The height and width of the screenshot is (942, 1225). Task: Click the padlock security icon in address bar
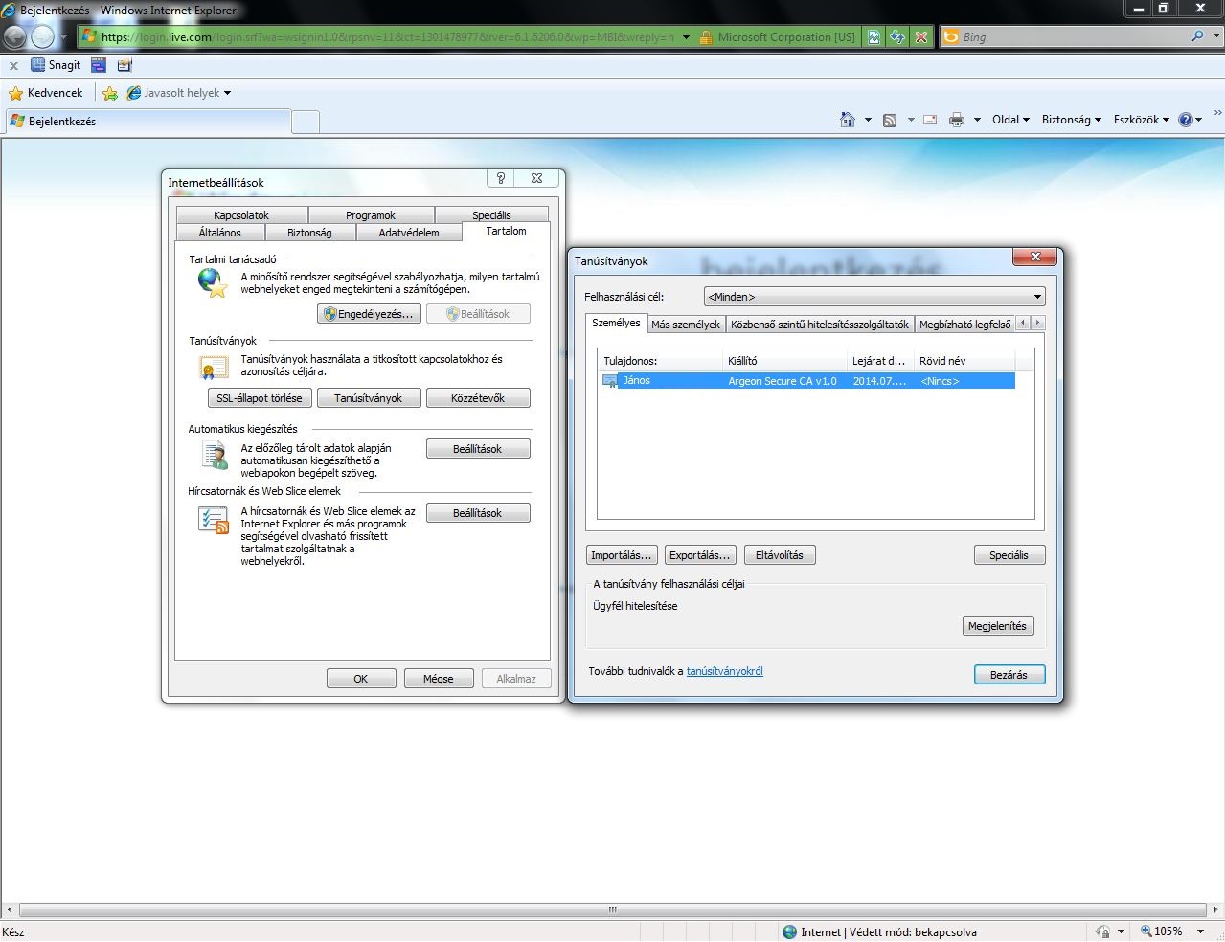(706, 37)
